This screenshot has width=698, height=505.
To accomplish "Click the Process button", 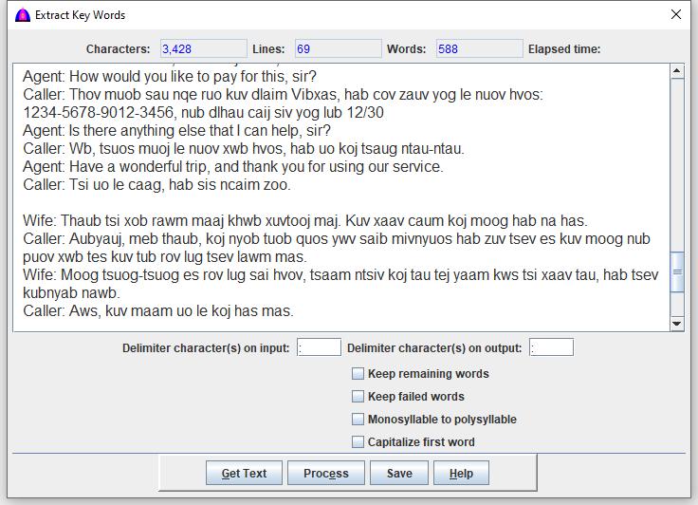I will point(325,474).
